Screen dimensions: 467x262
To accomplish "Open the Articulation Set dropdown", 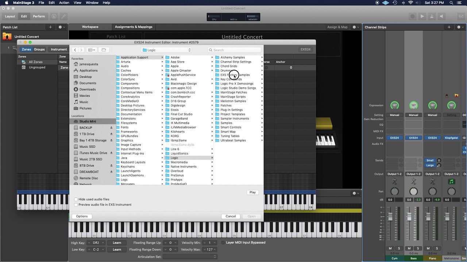I will pos(190,257).
